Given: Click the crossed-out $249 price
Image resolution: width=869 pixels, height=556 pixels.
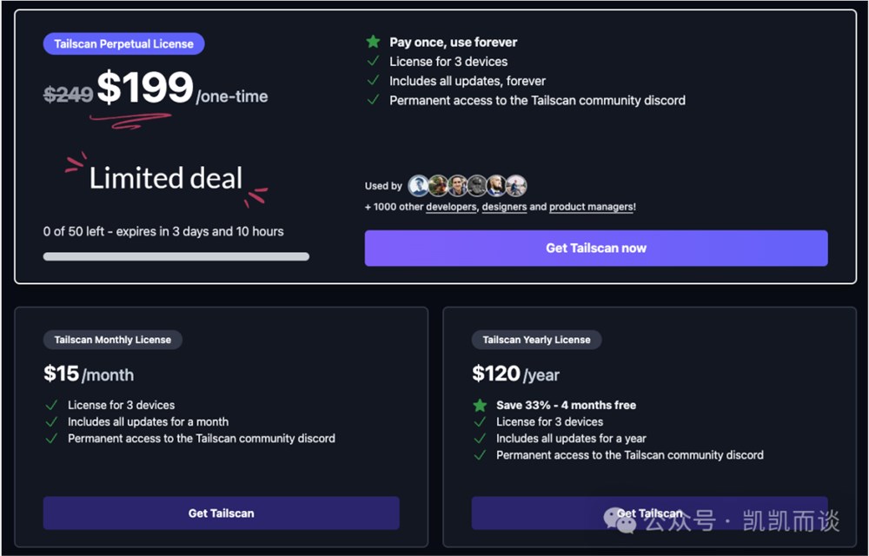Looking at the screenshot, I should pos(68,94).
